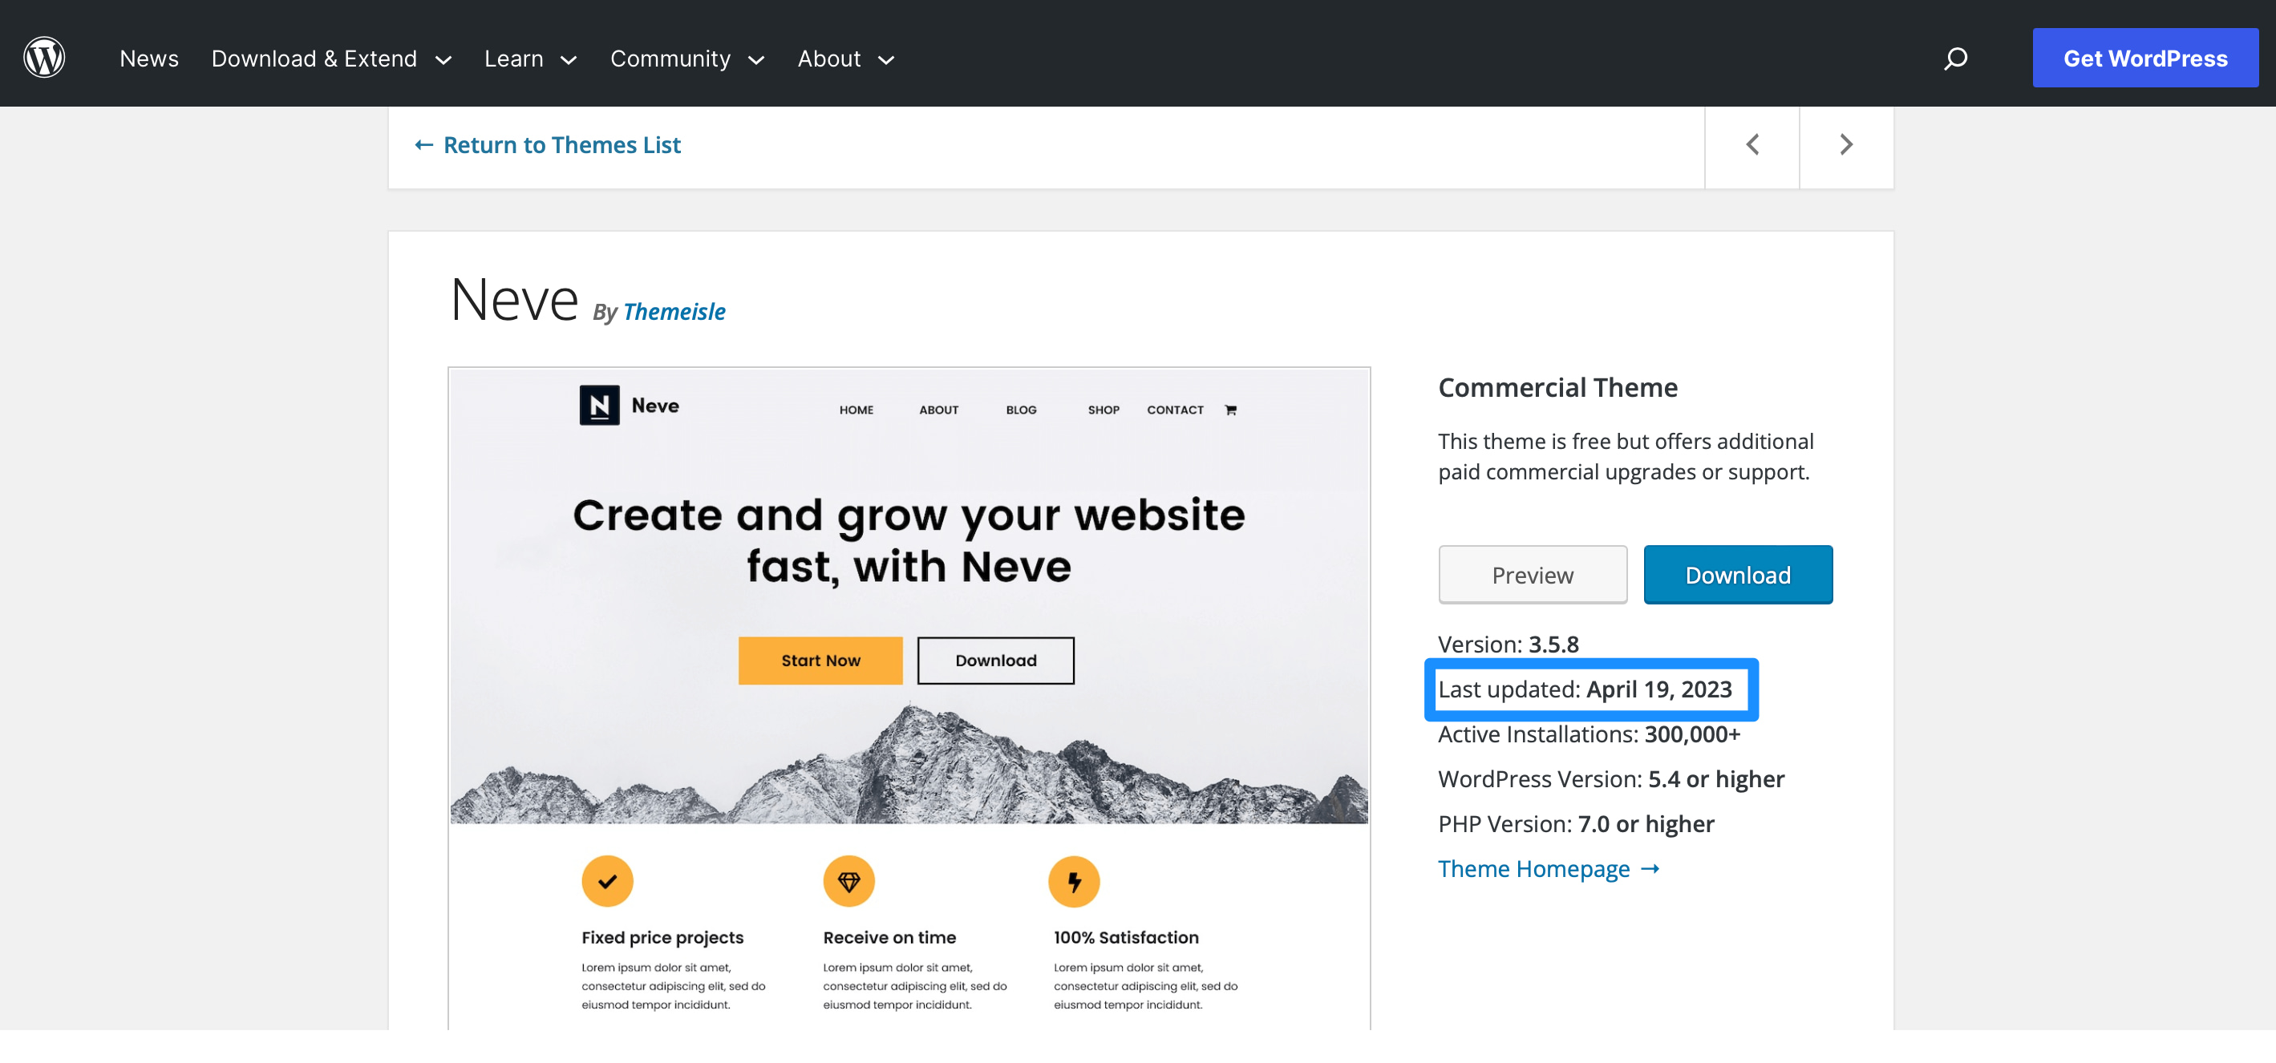Screen dimensions: 2276x1063
Task: Open the About dropdown menu
Action: (886, 59)
